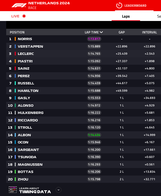Click the Leaderboard stopwatch icon

[x=119, y=5]
